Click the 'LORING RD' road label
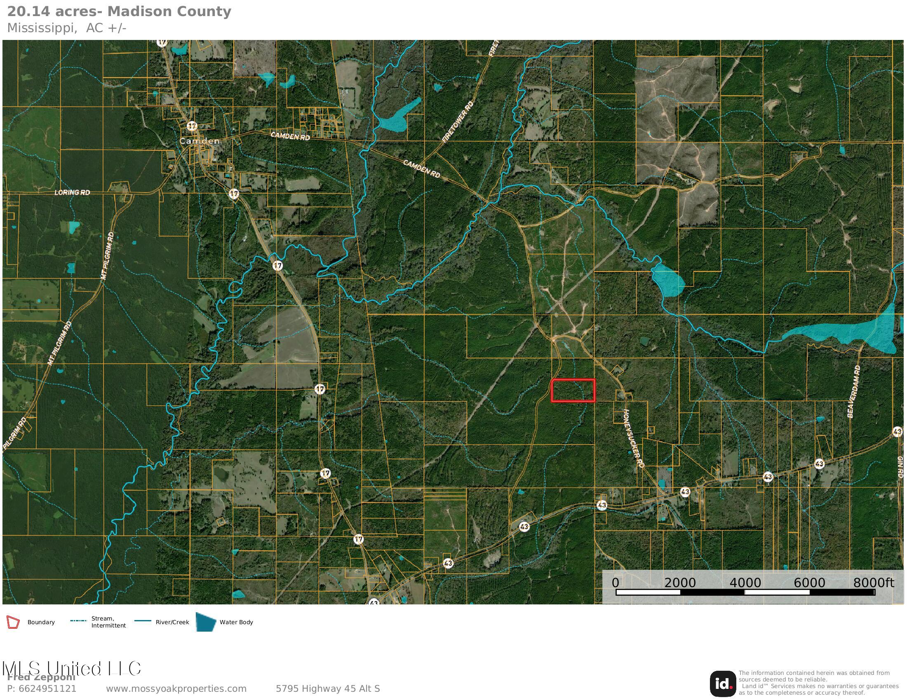The width and height of the screenshot is (907, 700). (72, 192)
